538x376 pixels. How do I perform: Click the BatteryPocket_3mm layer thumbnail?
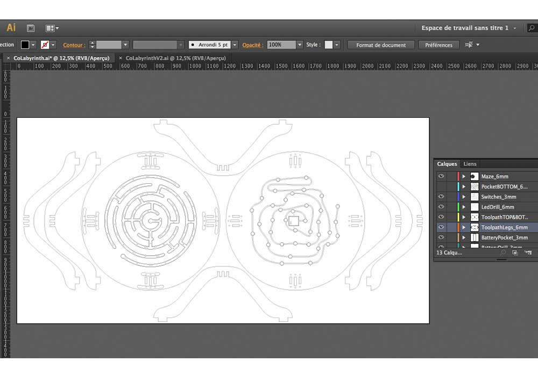tap(474, 237)
